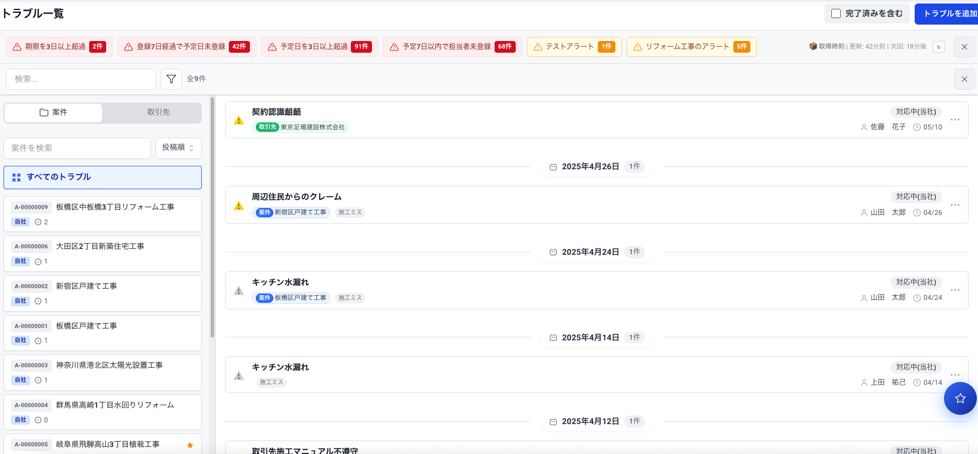Click the refresh icon beside the fetch time
This screenshot has width=978, height=454.
(939, 47)
